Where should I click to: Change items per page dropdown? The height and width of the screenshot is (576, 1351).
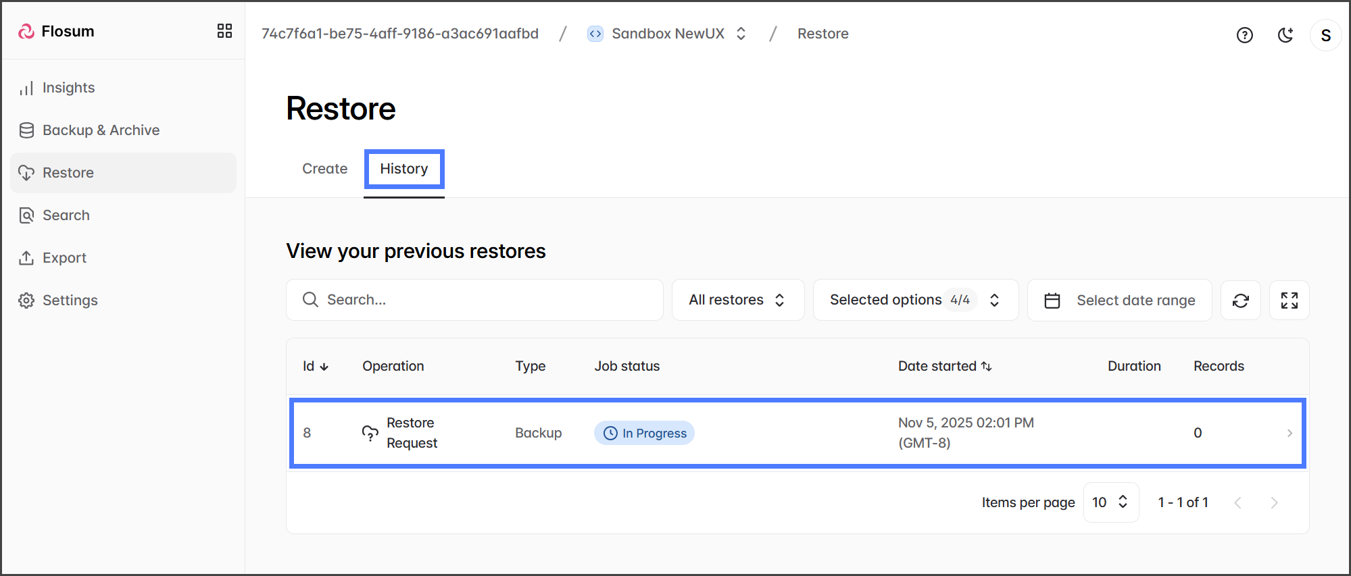[1110, 502]
